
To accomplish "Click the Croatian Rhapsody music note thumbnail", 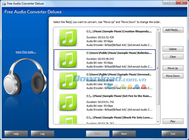I will click(68, 38).
